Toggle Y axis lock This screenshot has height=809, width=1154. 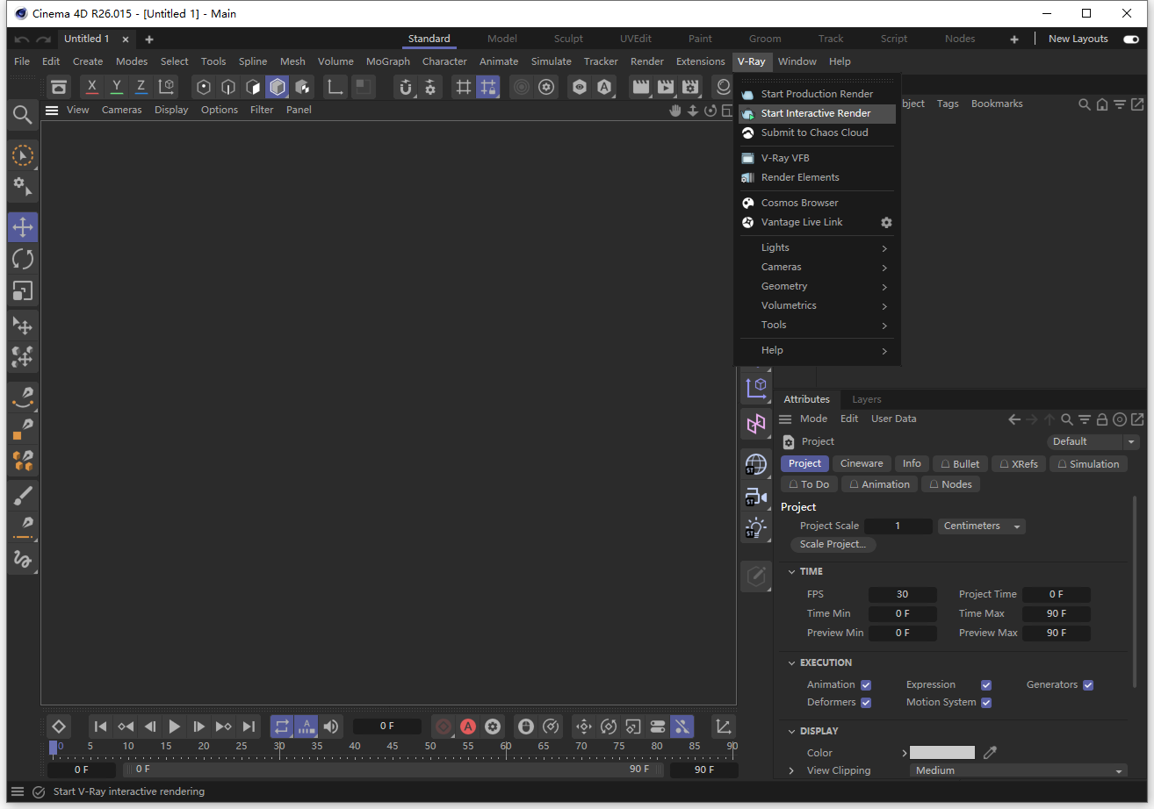[116, 87]
